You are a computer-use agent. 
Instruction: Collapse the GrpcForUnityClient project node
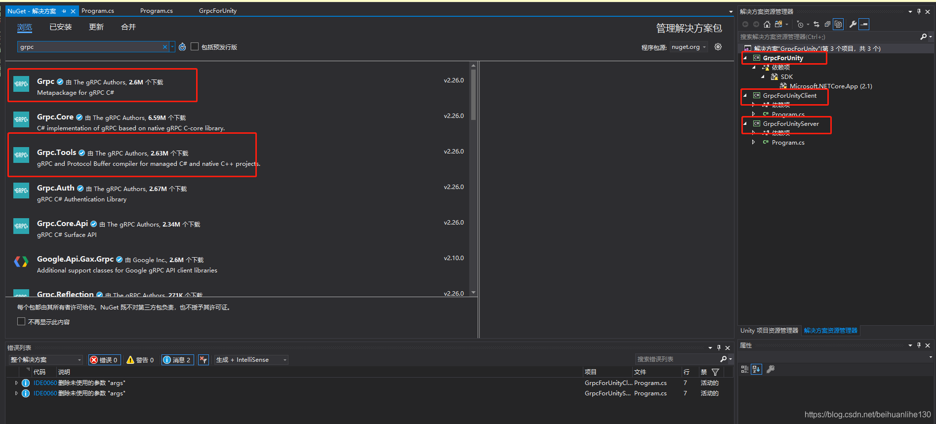(x=745, y=95)
